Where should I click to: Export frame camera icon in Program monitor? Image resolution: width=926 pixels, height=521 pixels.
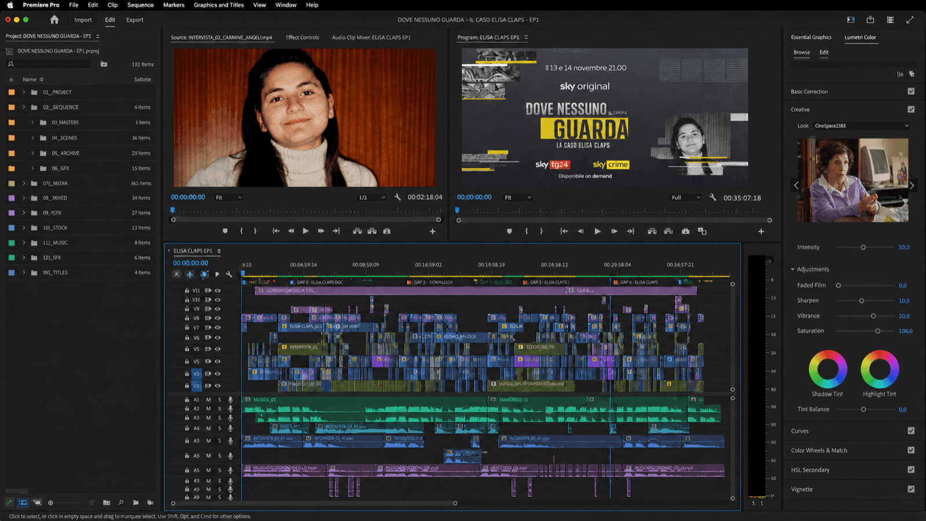685,231
